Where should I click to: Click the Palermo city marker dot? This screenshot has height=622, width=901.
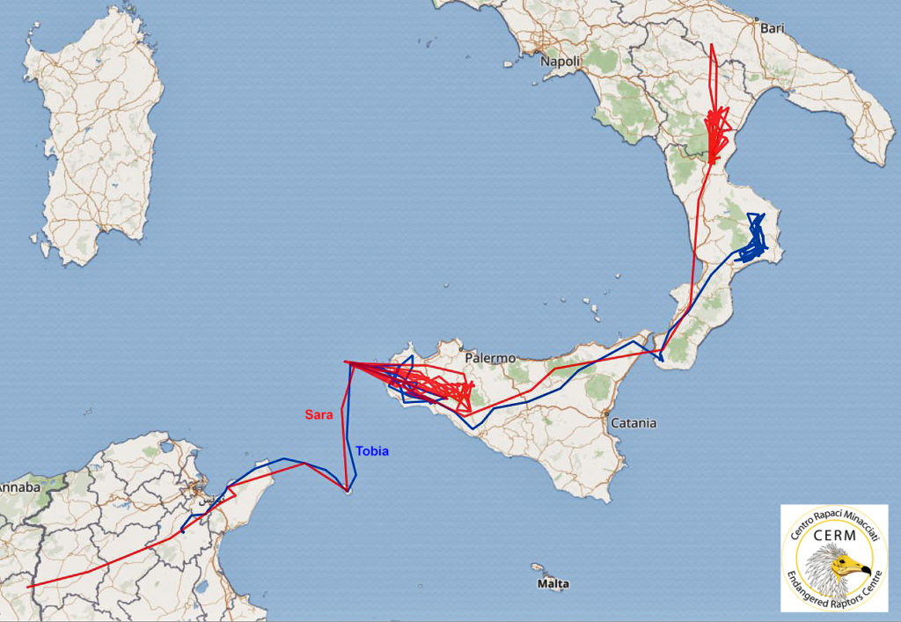click(460, 348)
